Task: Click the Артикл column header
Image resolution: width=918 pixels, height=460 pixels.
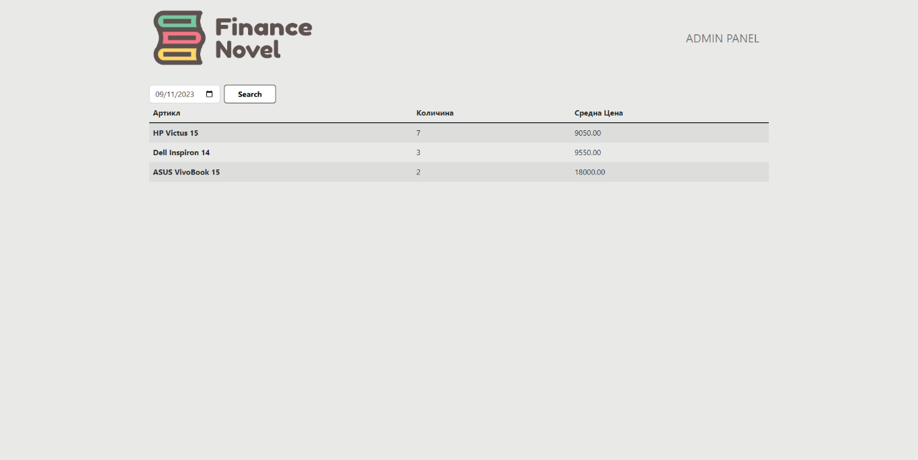Action: 167,113
